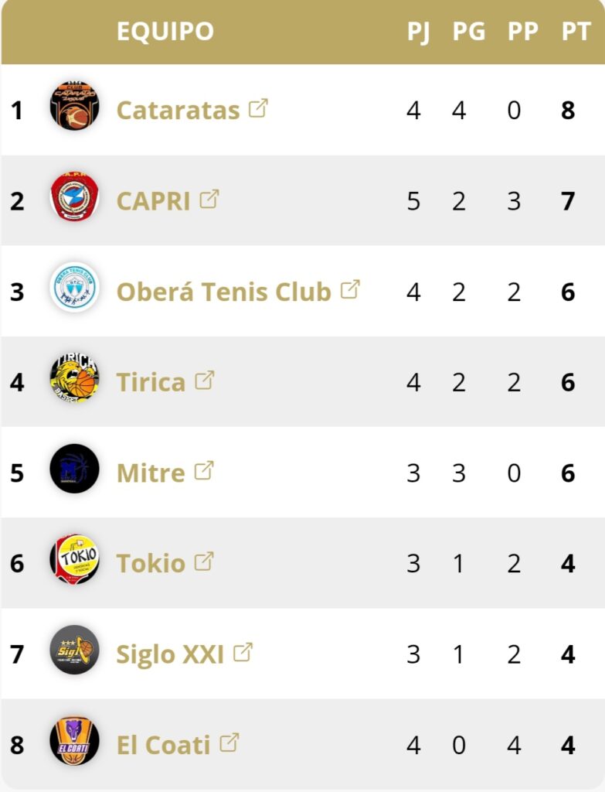Click the PJ column header
The image size is (605, 792).
pos(419,32)
